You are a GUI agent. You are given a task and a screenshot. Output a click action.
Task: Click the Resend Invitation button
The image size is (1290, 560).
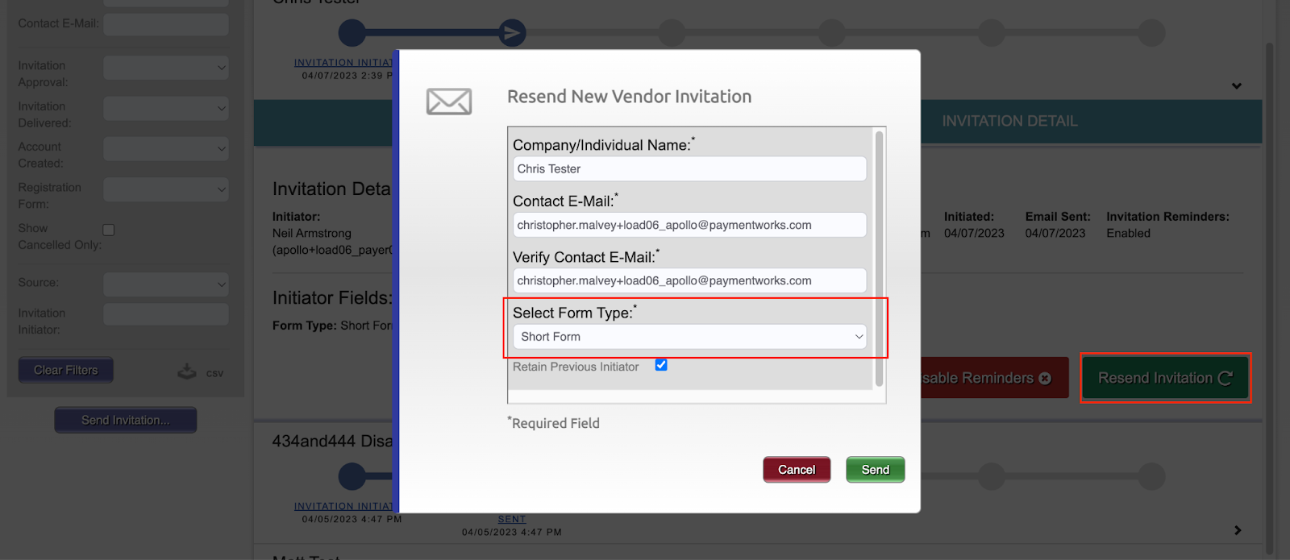point(1165,378)
